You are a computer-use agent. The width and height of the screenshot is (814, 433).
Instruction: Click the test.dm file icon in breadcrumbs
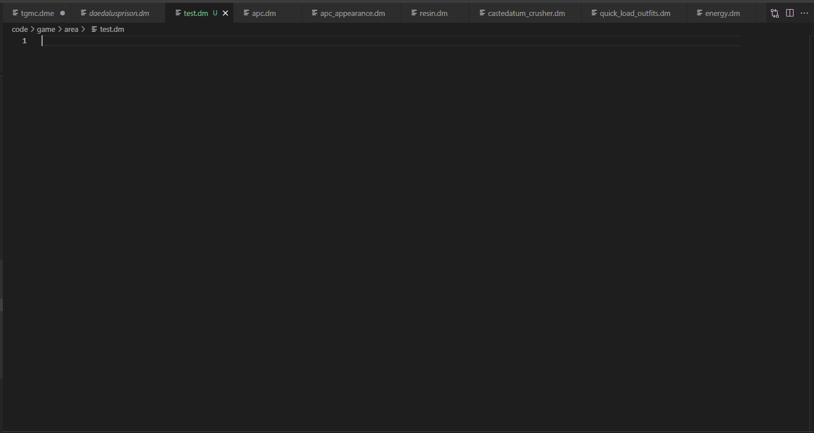(94, 29)
